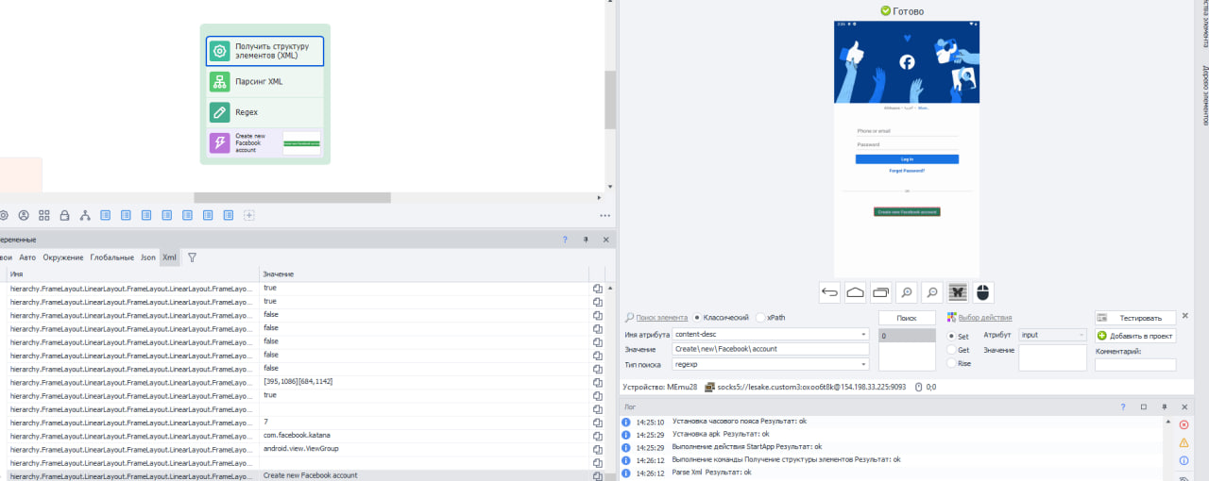
Task: Click the "Выбор действия" link
Action: click(985, 318)
